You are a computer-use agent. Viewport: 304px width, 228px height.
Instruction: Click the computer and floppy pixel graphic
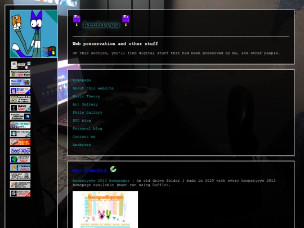(21, 65)
